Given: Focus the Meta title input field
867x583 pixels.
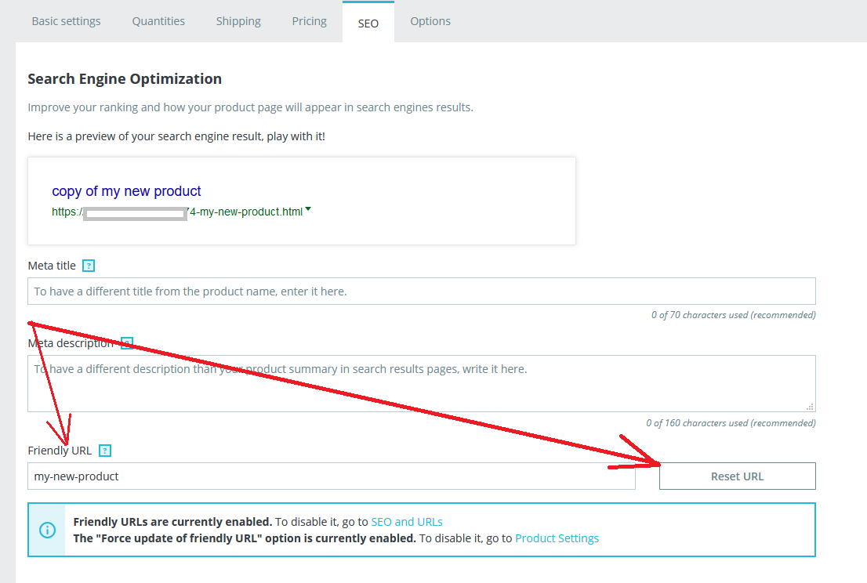Looking at the screenshot, I should (421, 291).
